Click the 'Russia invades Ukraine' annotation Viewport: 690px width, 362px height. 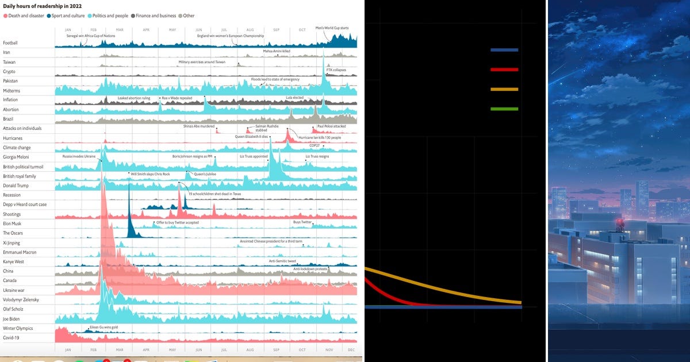[x=78, y=155]
